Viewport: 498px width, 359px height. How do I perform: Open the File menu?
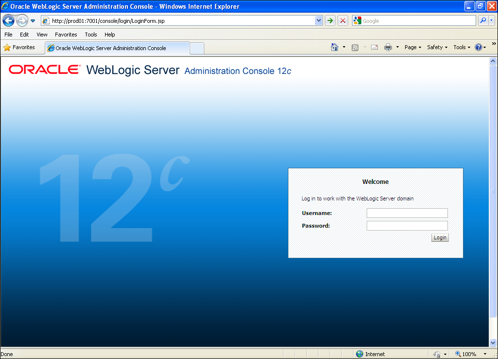click(9, 35)
